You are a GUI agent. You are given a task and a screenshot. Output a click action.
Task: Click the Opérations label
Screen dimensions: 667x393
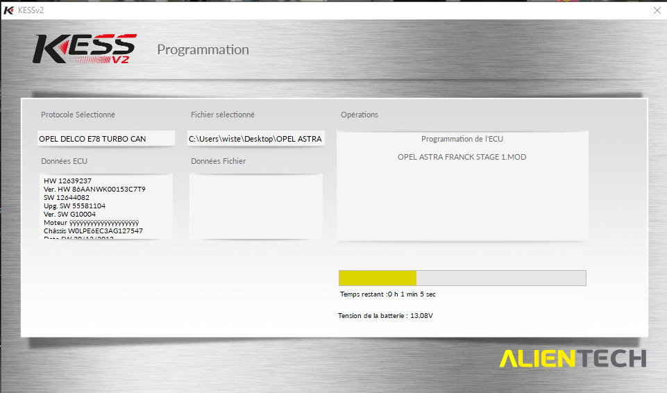(x=360, y=115)
